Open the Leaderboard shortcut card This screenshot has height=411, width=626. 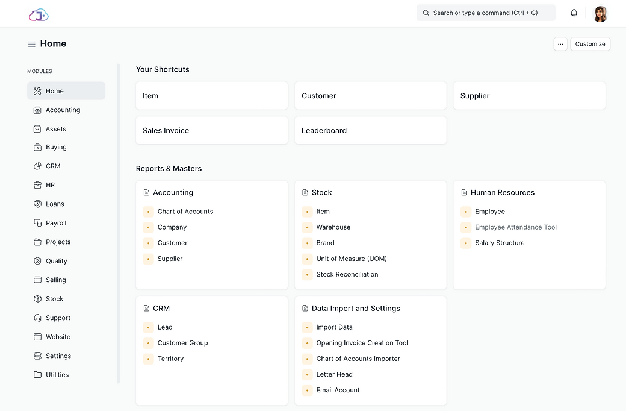click(370, 130)
